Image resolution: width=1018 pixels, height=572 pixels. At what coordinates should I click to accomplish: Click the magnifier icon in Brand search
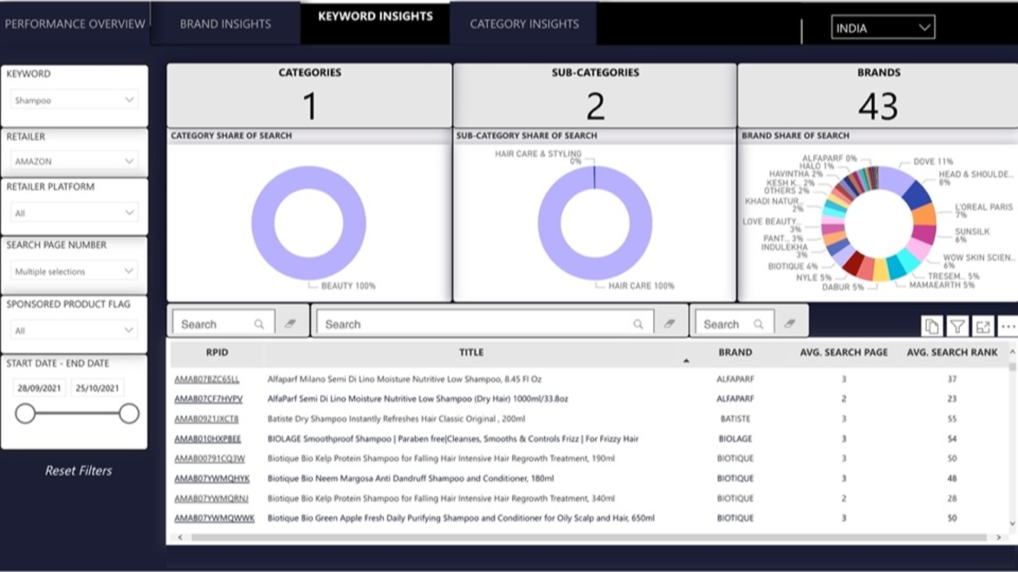tap(758, 324)
